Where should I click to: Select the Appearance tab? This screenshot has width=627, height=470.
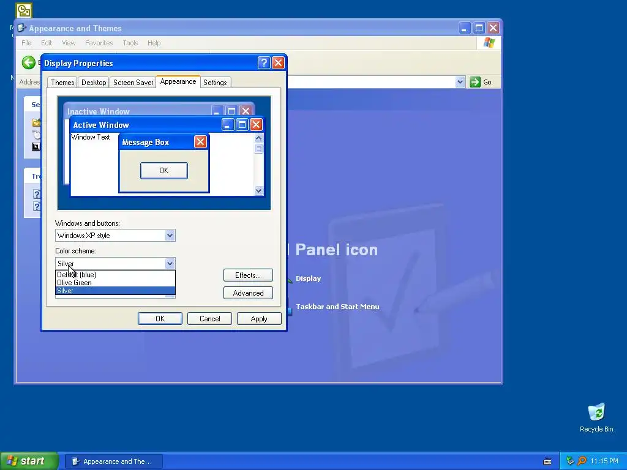coord(178,81)
